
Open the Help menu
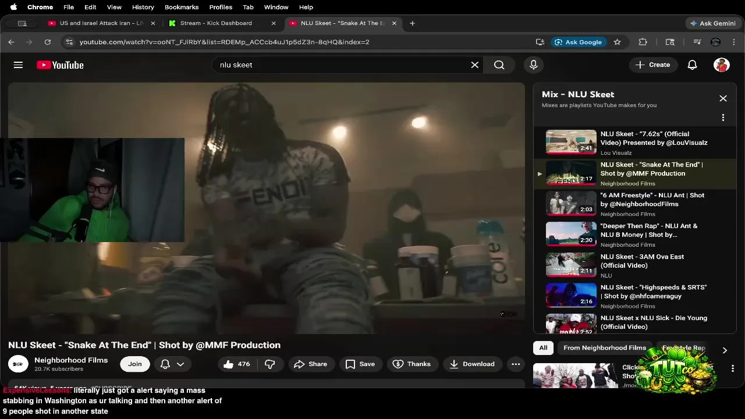coord(306,7)
